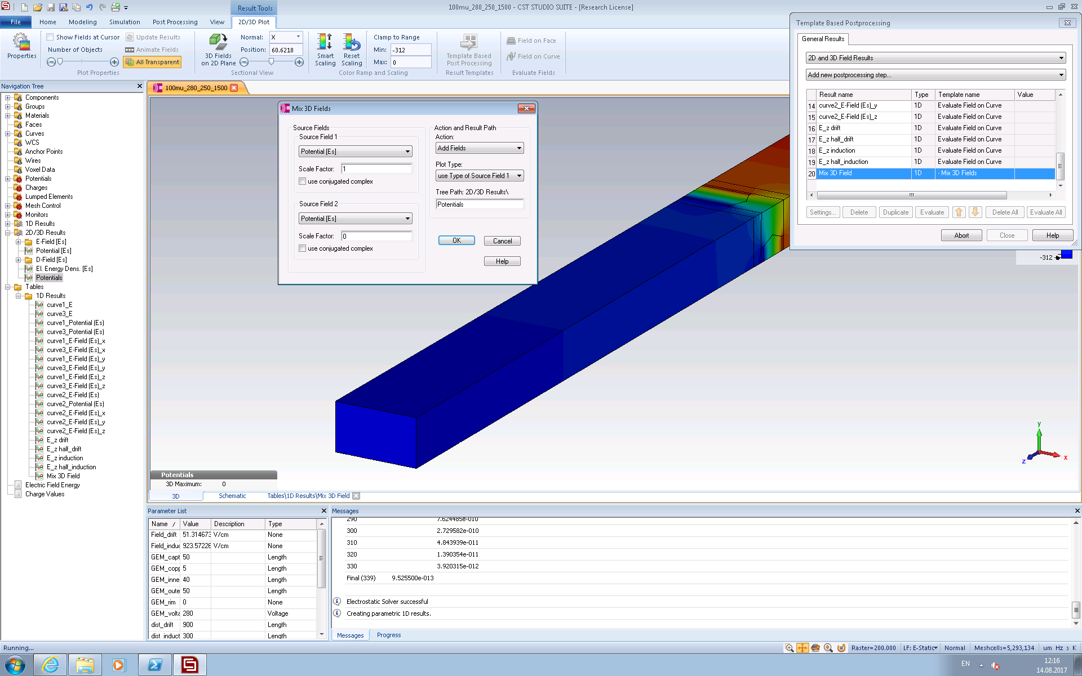
Task: Switch to Simulation ribbon tab
Action: point(125,22)
